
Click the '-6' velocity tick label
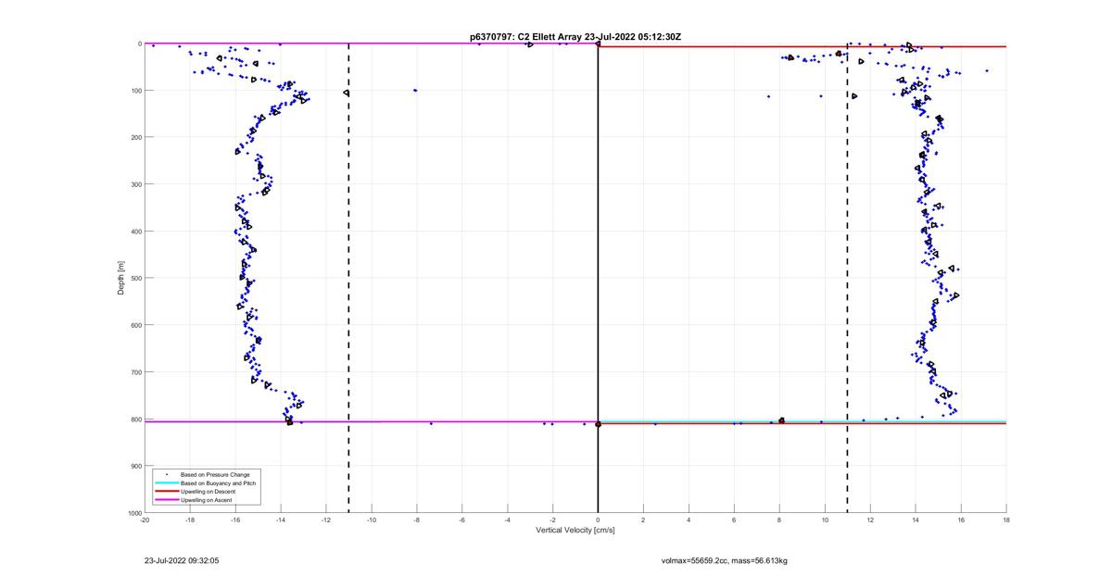pyautogui.click(x=462, y=520)
